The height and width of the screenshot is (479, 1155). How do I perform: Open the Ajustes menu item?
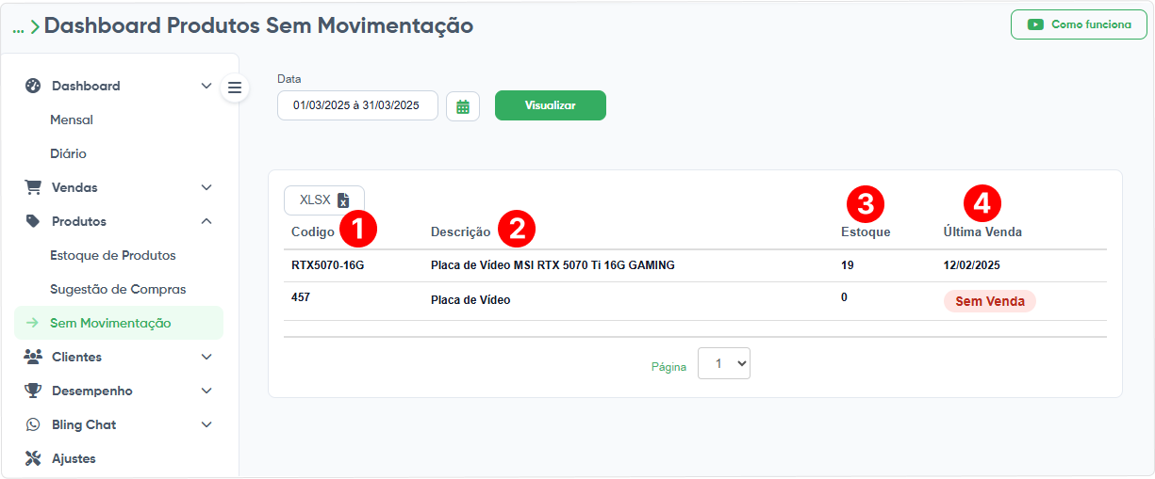click(x=74, y=458)
